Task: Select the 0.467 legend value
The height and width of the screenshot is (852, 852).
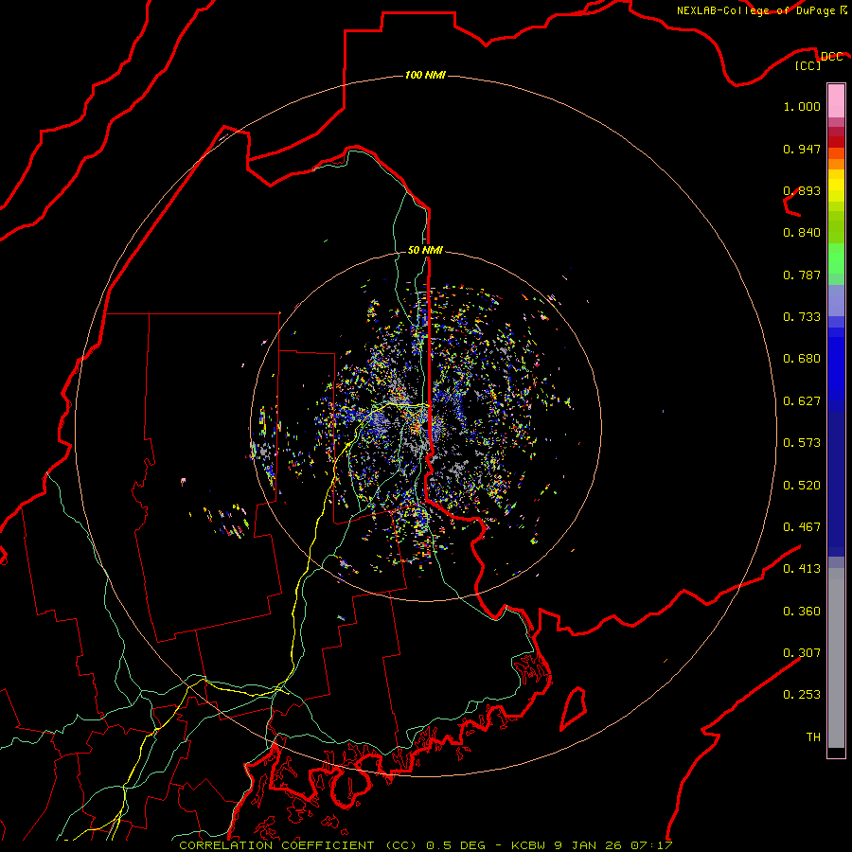Action: pyautogui.click(x=802, y=527)
